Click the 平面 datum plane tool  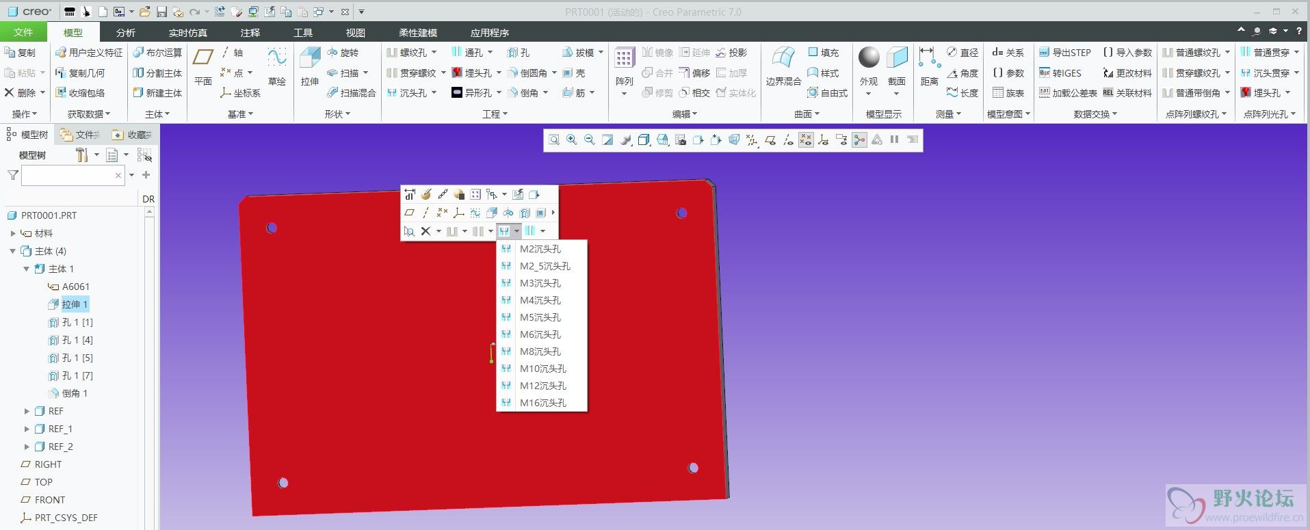click(203, 66)
